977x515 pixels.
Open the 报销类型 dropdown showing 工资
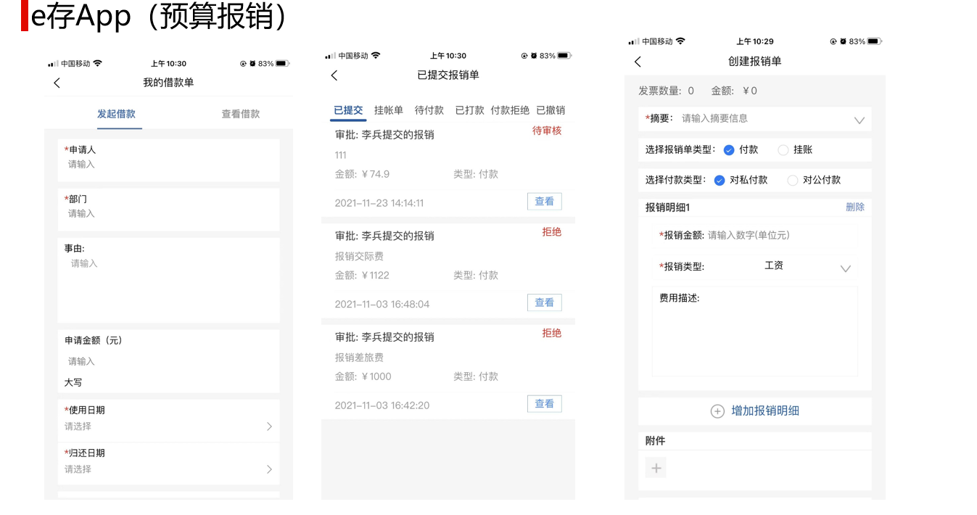pos(846,268)
